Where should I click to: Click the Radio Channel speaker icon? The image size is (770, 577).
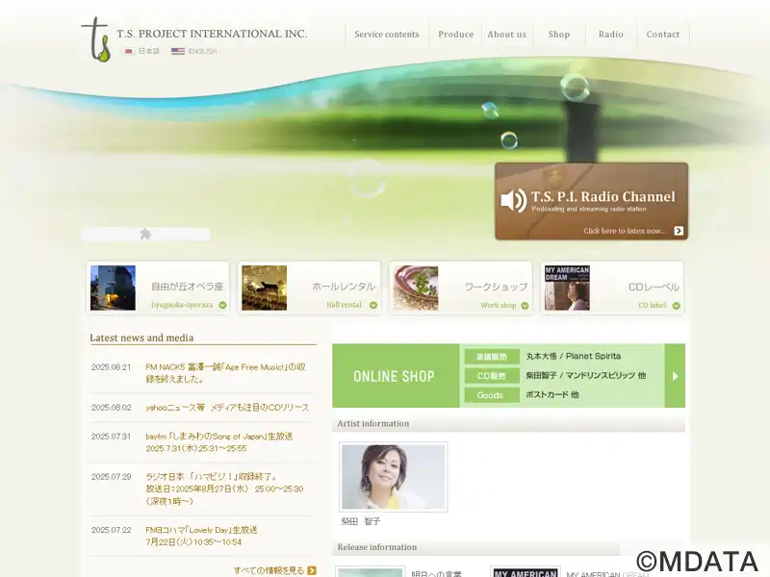pyautogui.click(x=513, y=200)
